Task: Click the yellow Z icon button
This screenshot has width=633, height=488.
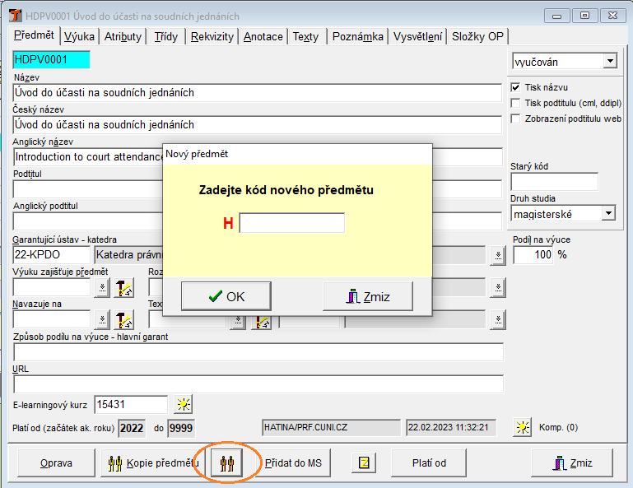Action: (363, 462)
